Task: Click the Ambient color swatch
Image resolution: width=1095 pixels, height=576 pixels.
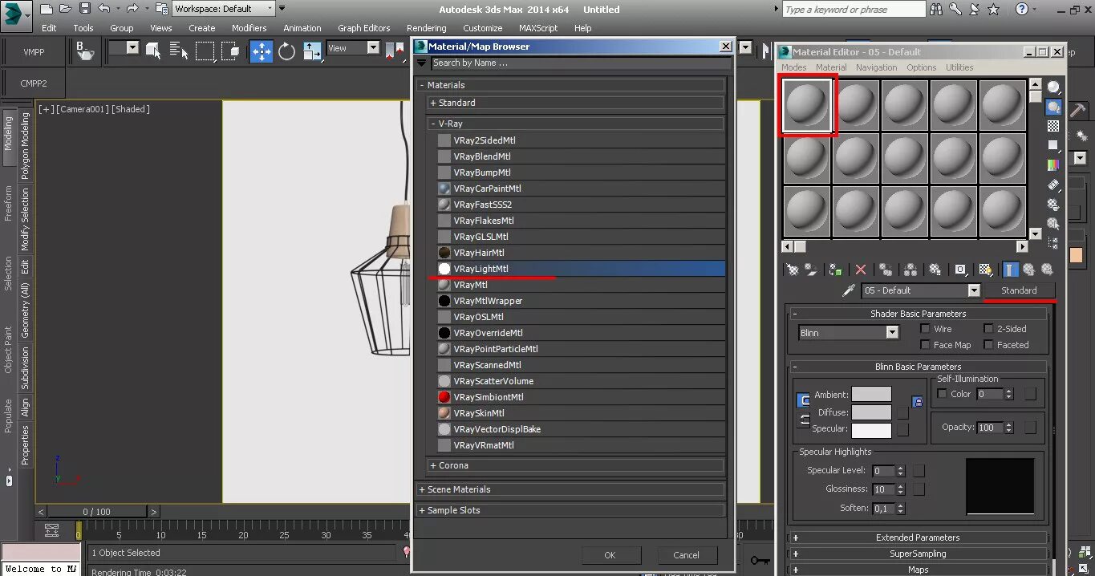Action: coord(871,394)
